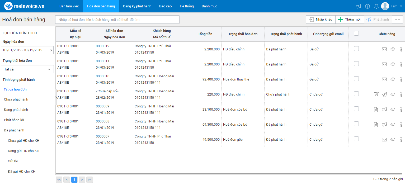
Task: Send email for invoice 0000012
Action: click(384, 49)
